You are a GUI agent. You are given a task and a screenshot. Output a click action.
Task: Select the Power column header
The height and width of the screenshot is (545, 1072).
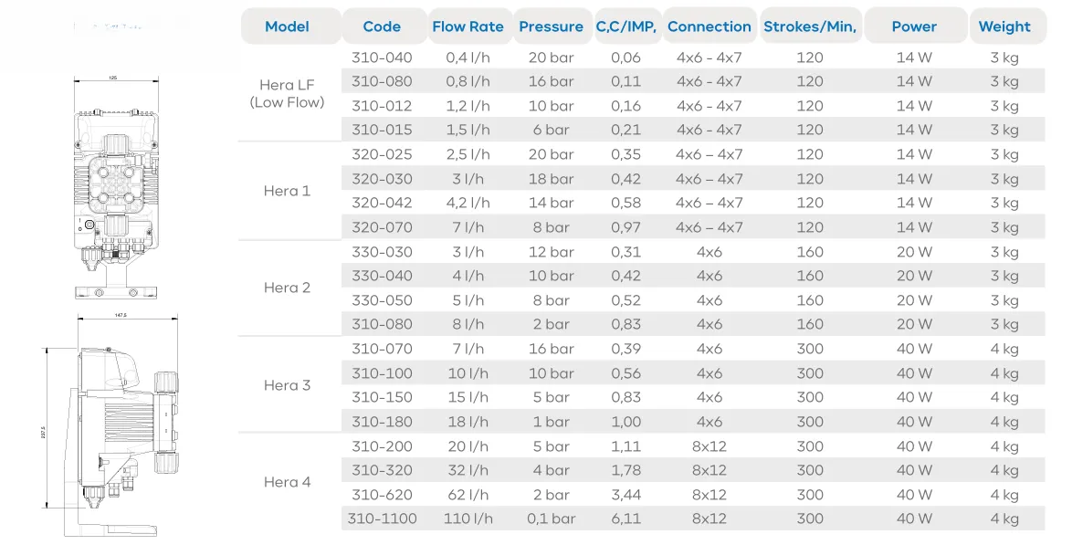click(914, 26)
